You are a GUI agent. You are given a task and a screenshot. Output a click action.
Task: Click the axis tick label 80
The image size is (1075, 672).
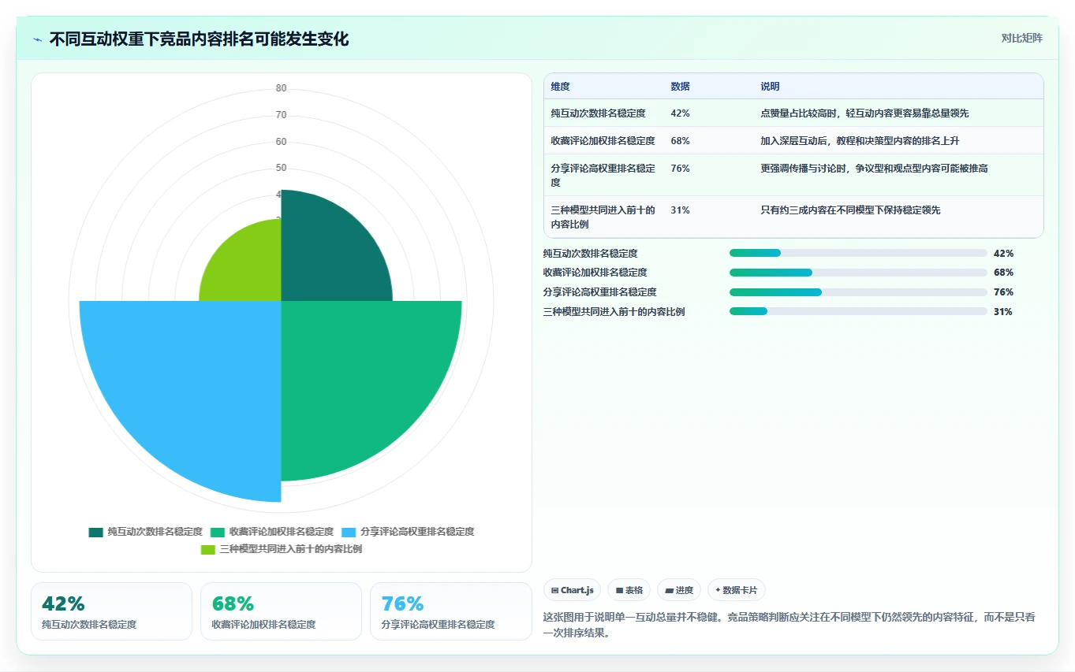pos(281,88)
